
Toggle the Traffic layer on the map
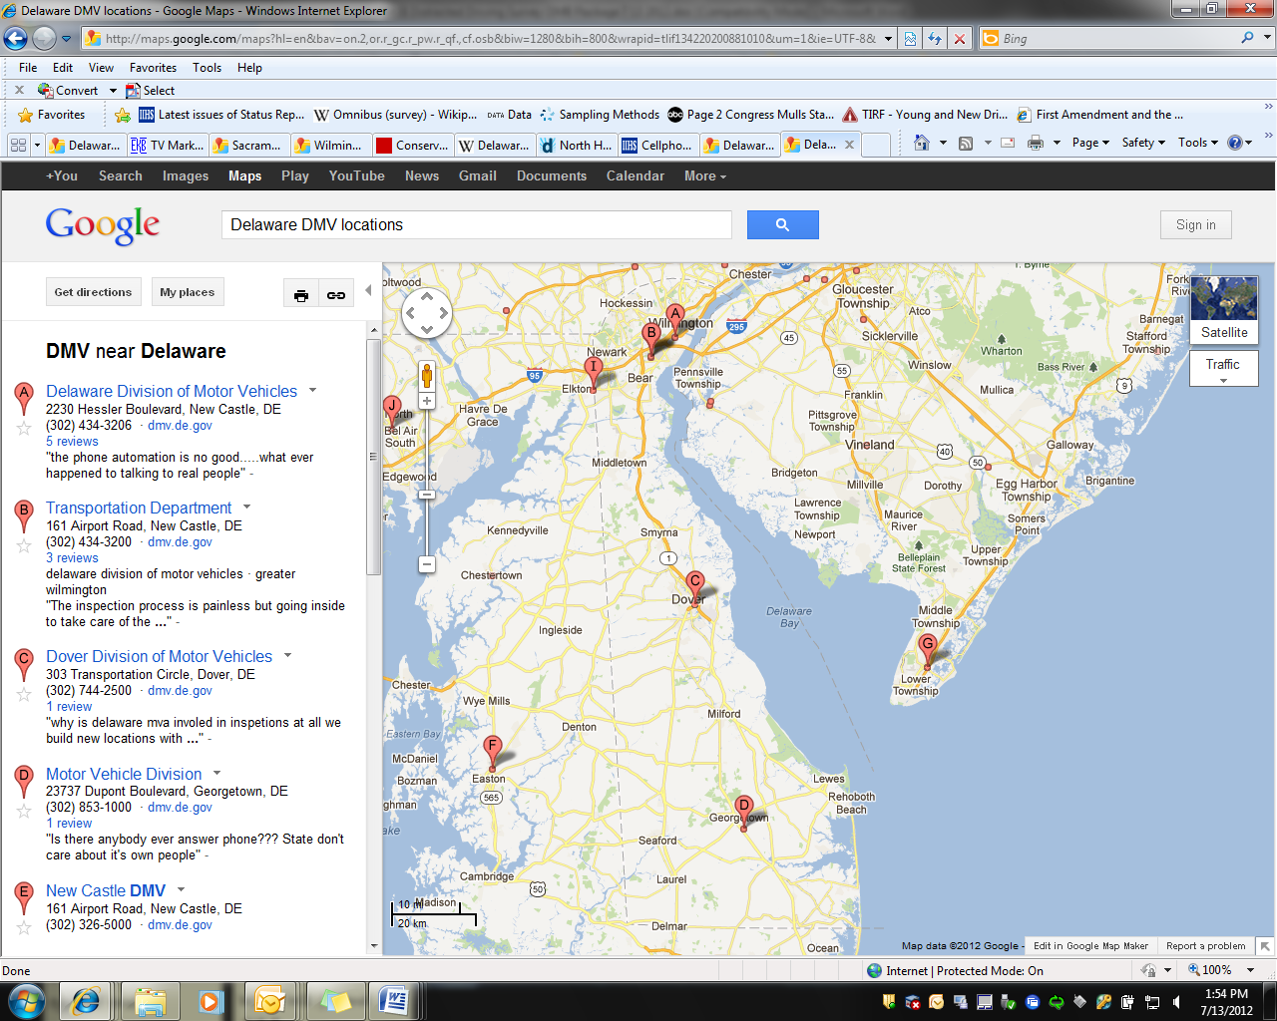point(1224,368)
